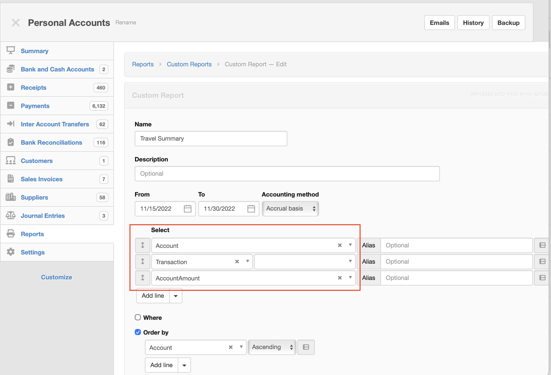Click the drag handle for Account row
The height and width of the screenshot is (375, 551).
[x=143, y=245]
